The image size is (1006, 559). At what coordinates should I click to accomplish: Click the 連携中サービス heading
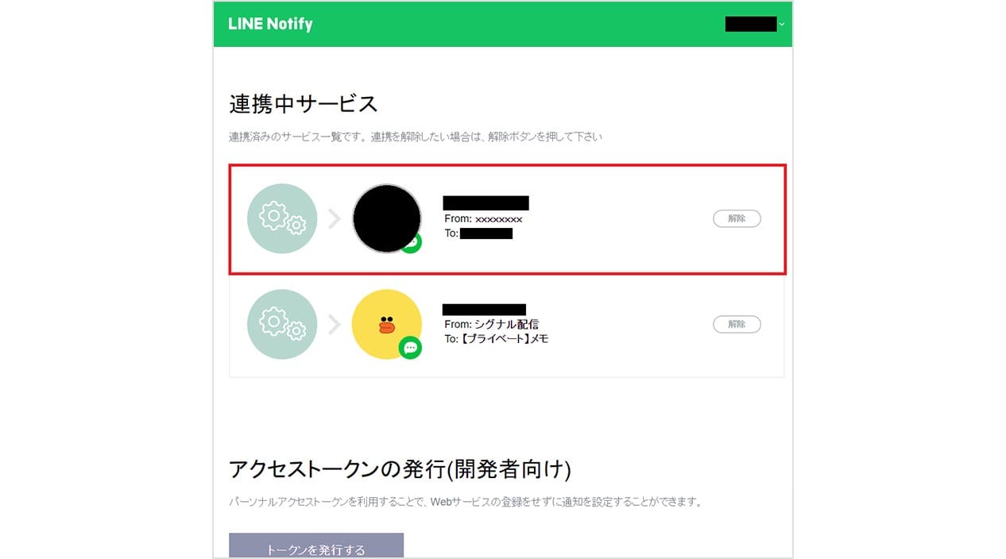click(304, 104)
